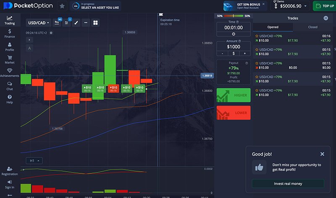
Task: Collapse the sidebar with the left arrow
Action: click(x=10, y=195)
